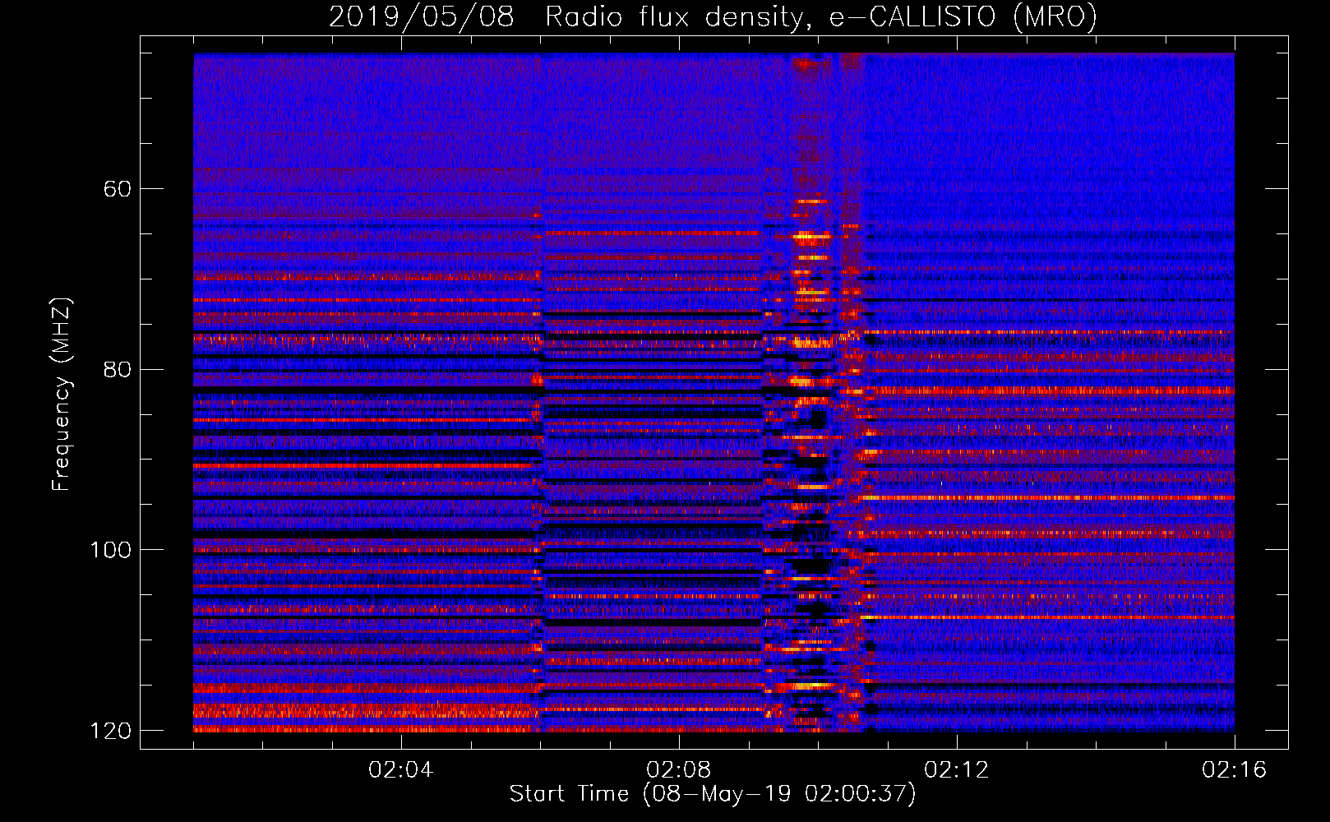The image size is (1330, 822).
Task: Click the 120 frequency tick label
Action: [111, 731]
